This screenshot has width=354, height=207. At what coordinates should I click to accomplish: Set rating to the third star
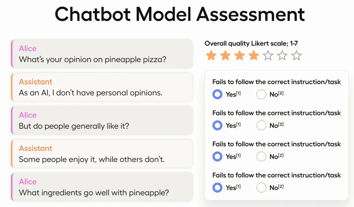(x=239, y=56)
